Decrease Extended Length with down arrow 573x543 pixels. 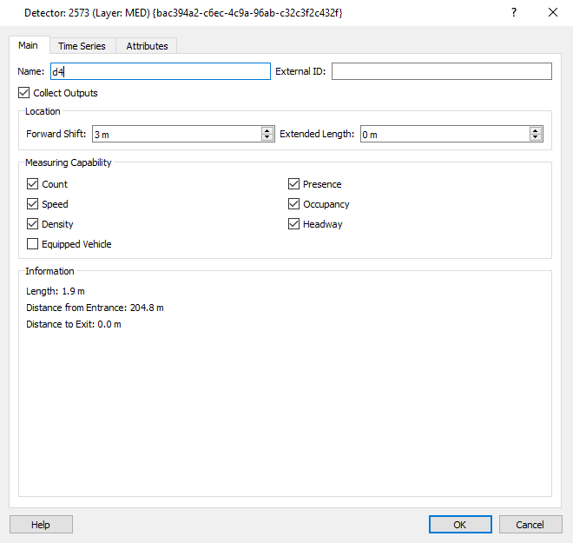[x=536, y=138]
